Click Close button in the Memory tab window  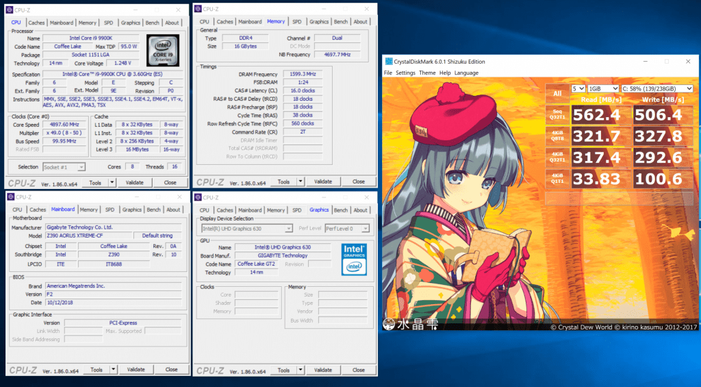pos(359,182)
